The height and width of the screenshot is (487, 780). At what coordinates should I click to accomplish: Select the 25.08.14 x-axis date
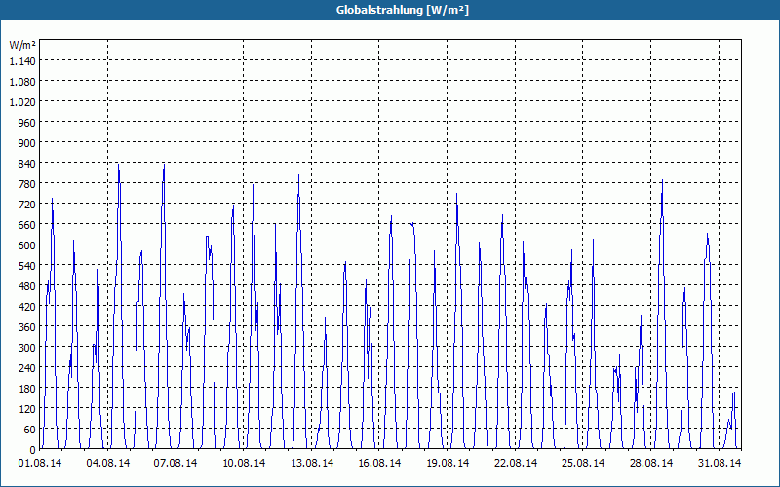point(583,463)
